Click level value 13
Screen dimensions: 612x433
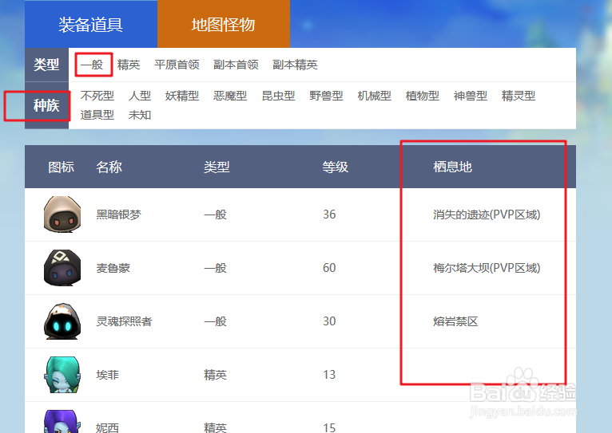tap(329, 375)
